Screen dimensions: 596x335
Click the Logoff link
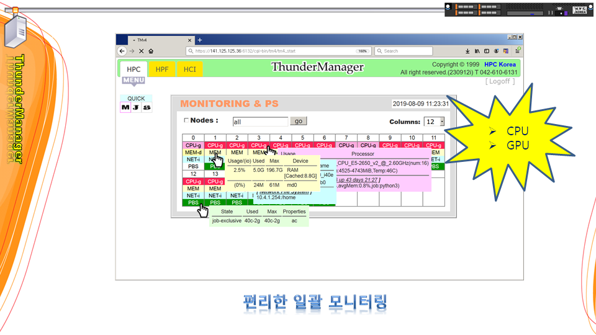pyautogui.click(x=500, y=81)
